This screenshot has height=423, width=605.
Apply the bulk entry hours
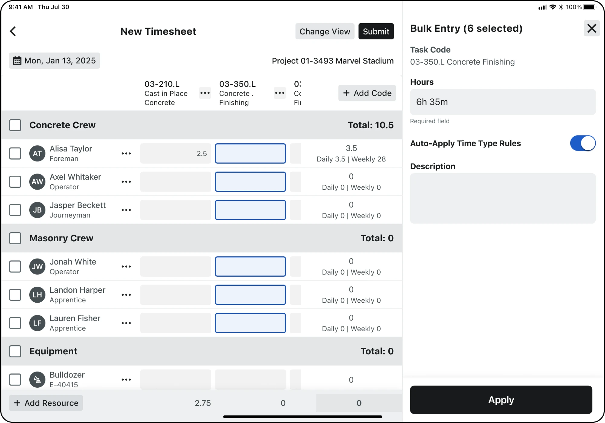(x=501, y=400)
